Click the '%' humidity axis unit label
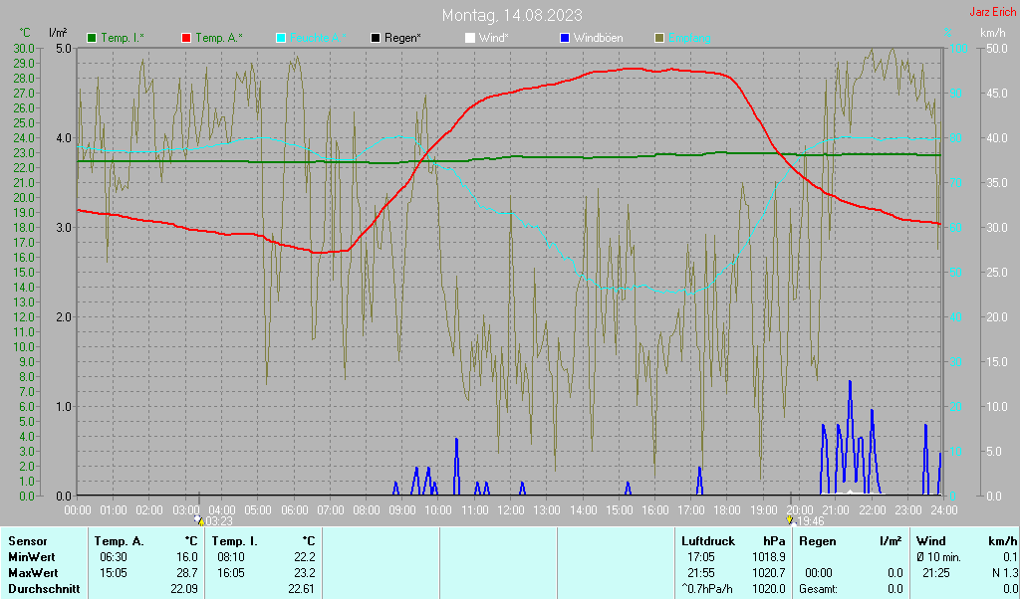Image resolution: width=1020 pixels, height=599 pixels. 947,33
